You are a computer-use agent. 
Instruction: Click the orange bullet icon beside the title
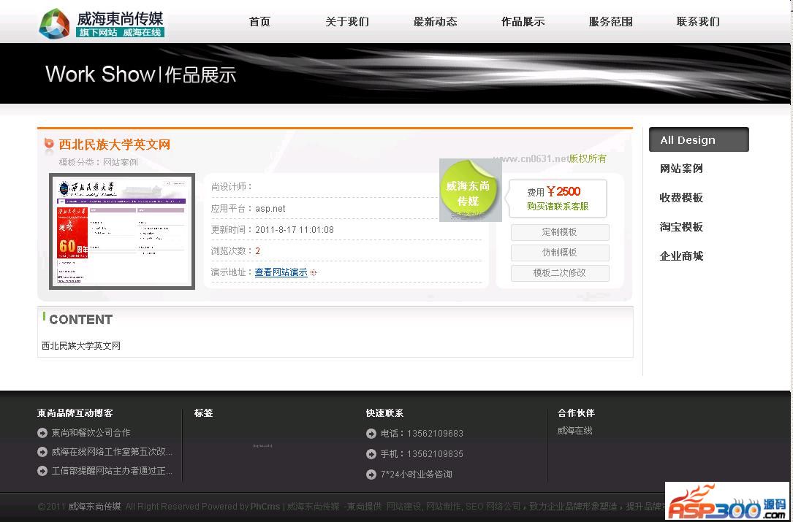(48, 144)
